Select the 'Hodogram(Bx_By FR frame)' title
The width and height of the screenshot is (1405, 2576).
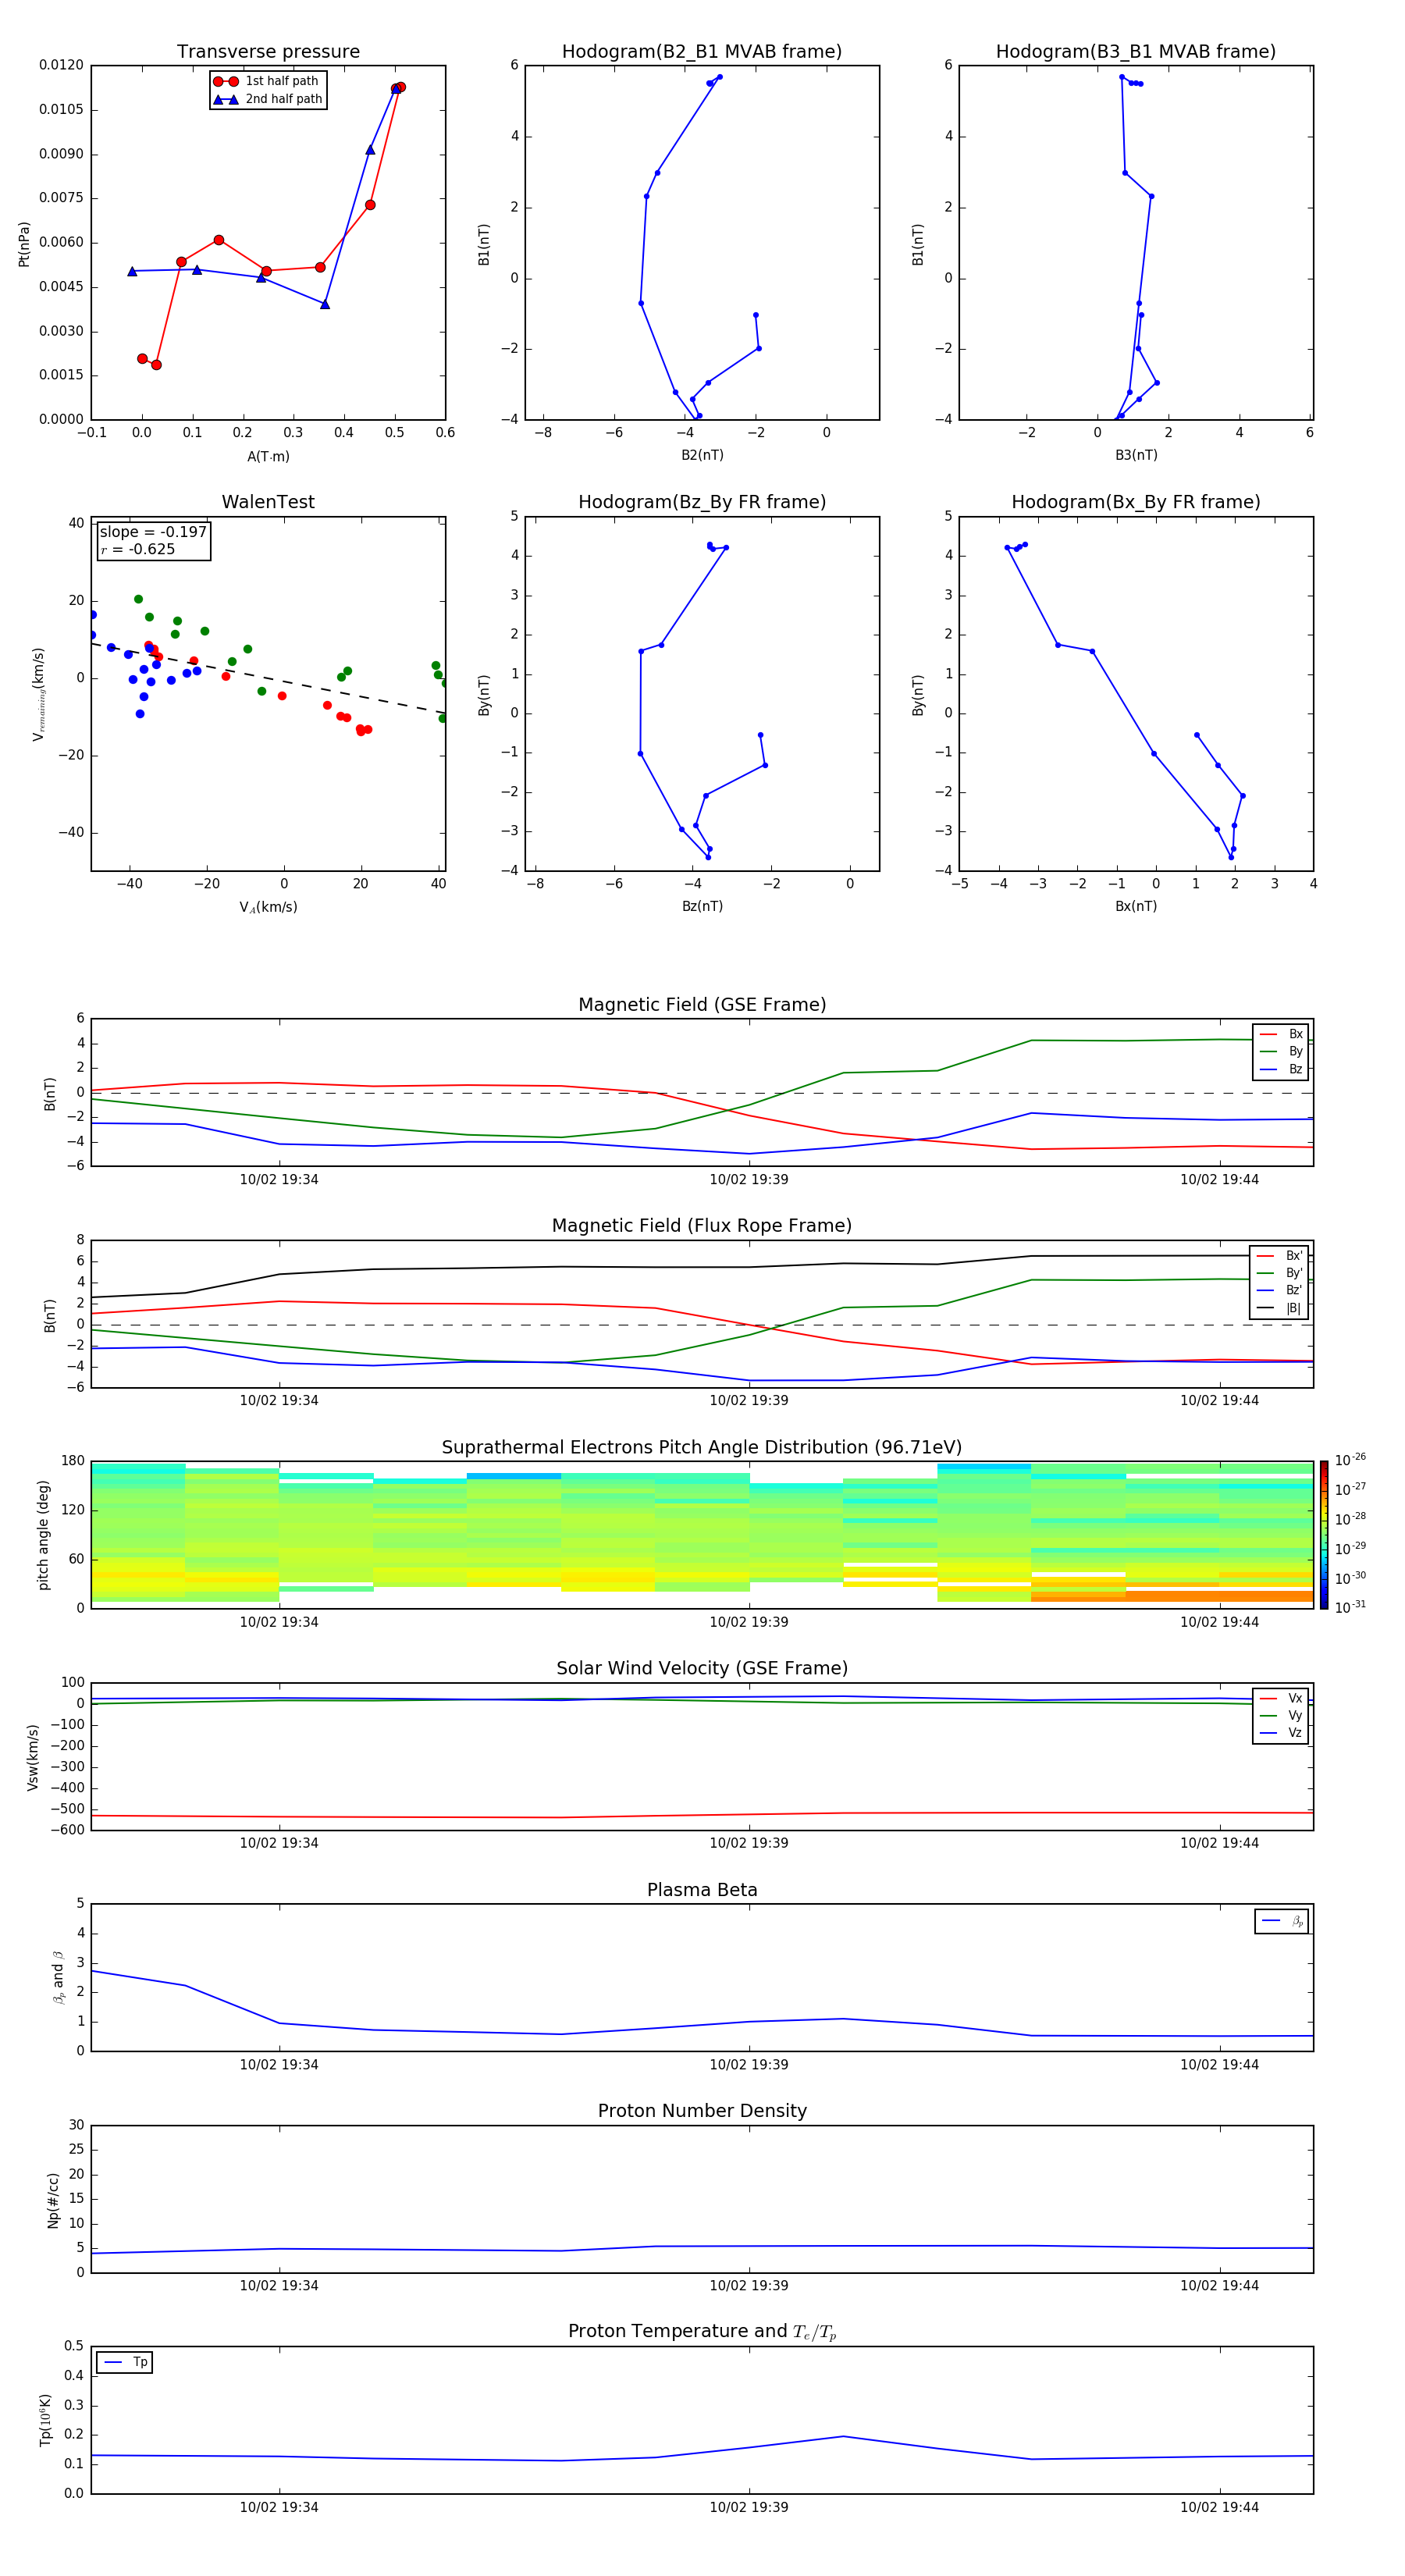pyautogui.click(x=1136, y=502)
